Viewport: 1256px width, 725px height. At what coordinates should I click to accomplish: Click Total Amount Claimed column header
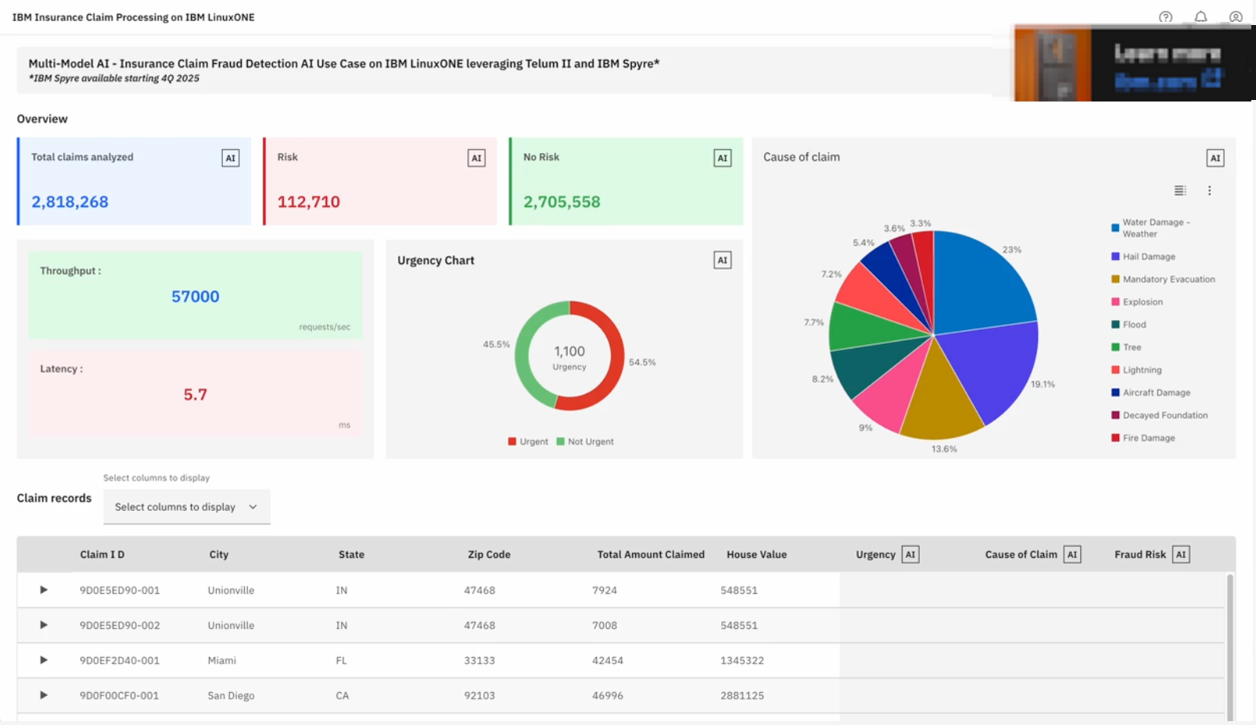[651, 555]
